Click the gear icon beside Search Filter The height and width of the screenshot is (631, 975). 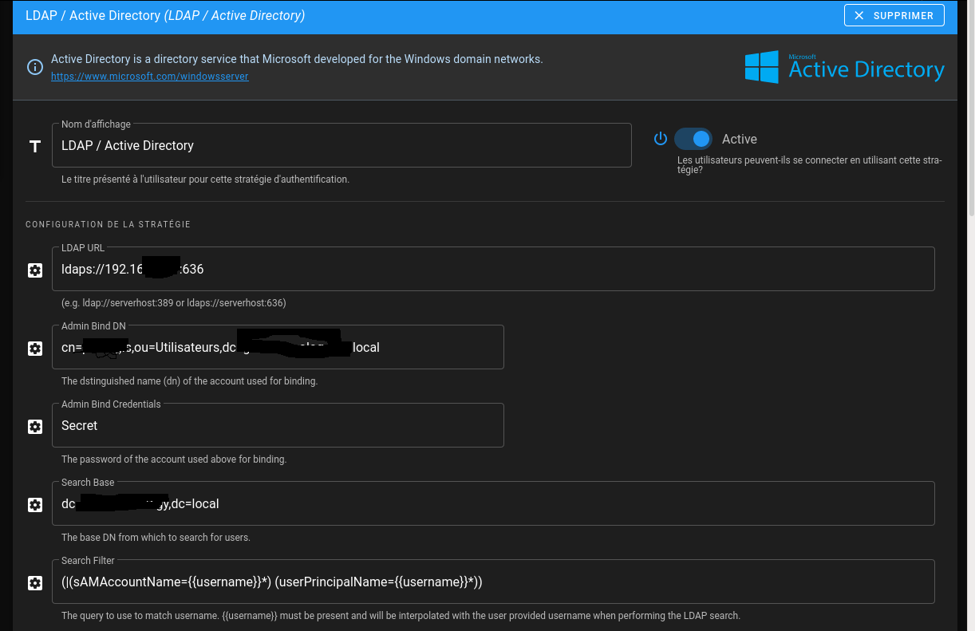pos(35,583)
